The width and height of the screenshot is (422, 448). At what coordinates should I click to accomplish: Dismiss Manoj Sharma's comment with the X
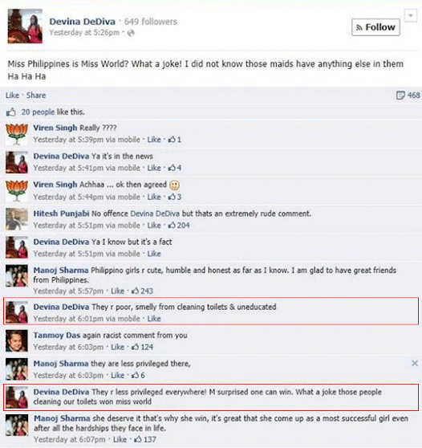tap(415, 363)
